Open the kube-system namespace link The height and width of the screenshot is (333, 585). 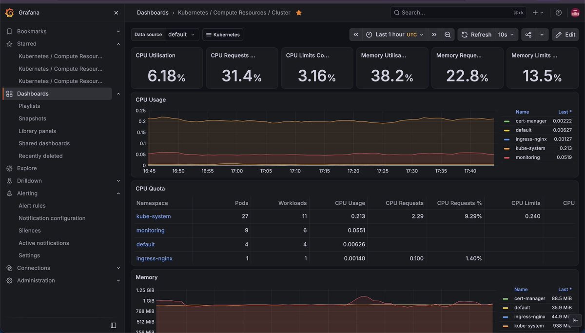(x=154, y=216)
